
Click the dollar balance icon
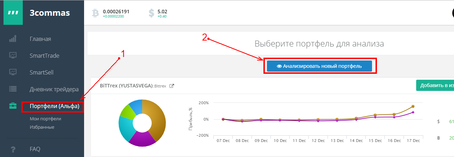coord(151,13)
